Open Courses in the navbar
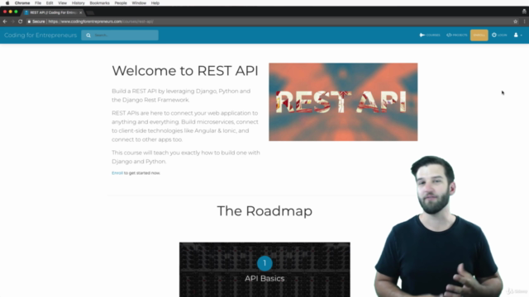 click(430, 35)
